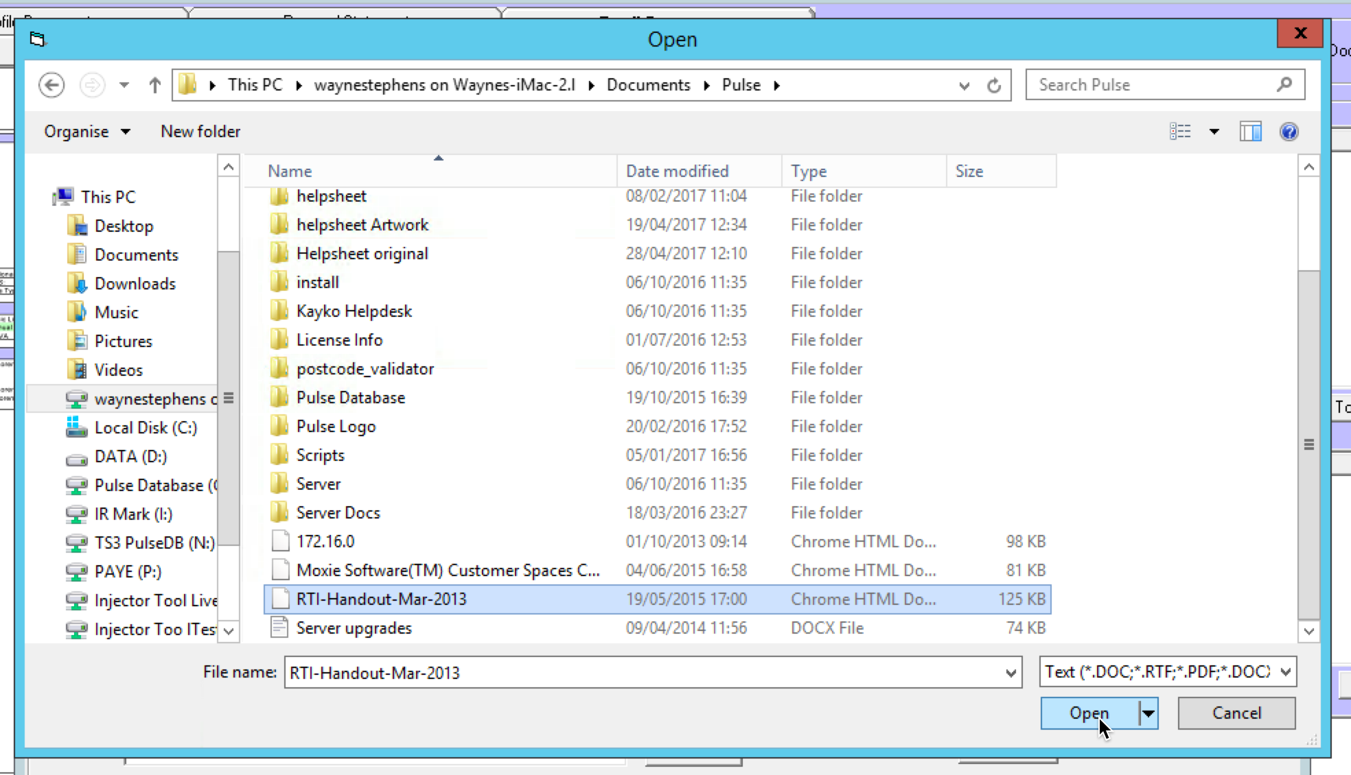Click the search magnifier icon
This screenshot has width=1351, height=775.
(1284, 84)
